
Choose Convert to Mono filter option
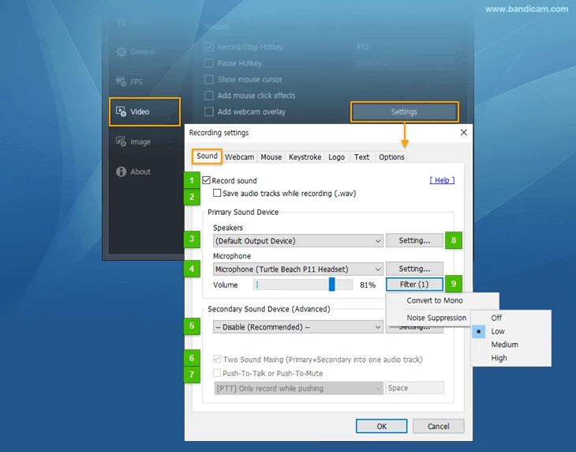[x=435, y=300]
